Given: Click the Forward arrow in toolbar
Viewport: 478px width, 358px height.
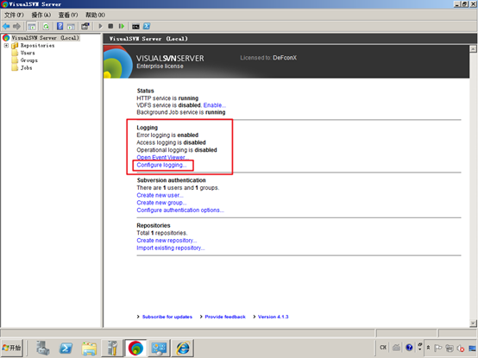Looking at the screenshot, I should 16,26.
